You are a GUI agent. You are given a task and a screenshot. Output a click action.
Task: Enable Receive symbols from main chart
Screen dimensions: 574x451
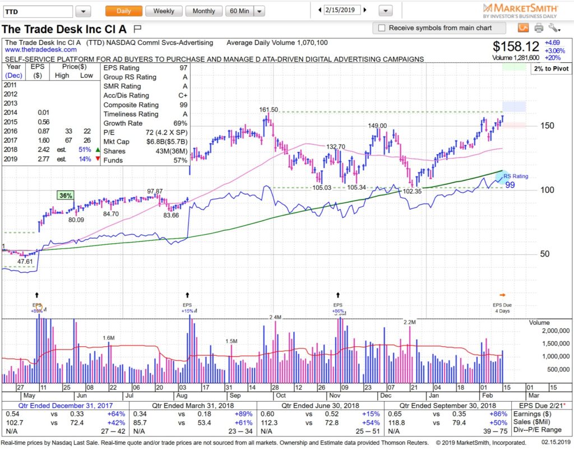click(382, 28)
